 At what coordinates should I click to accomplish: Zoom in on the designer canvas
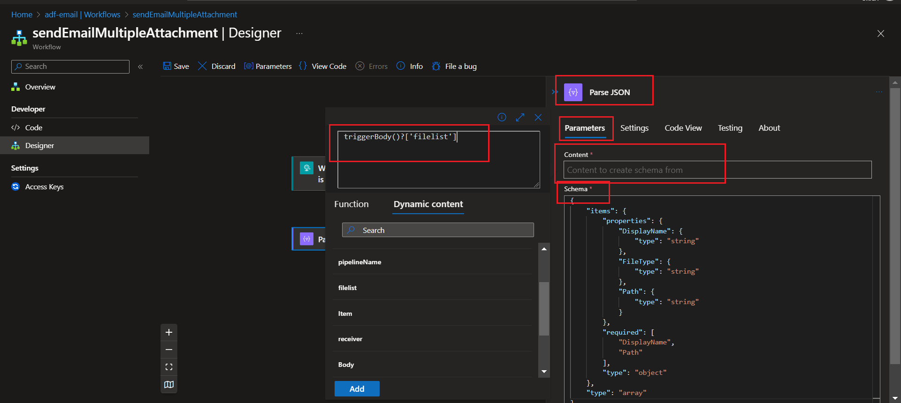point(169,332)
